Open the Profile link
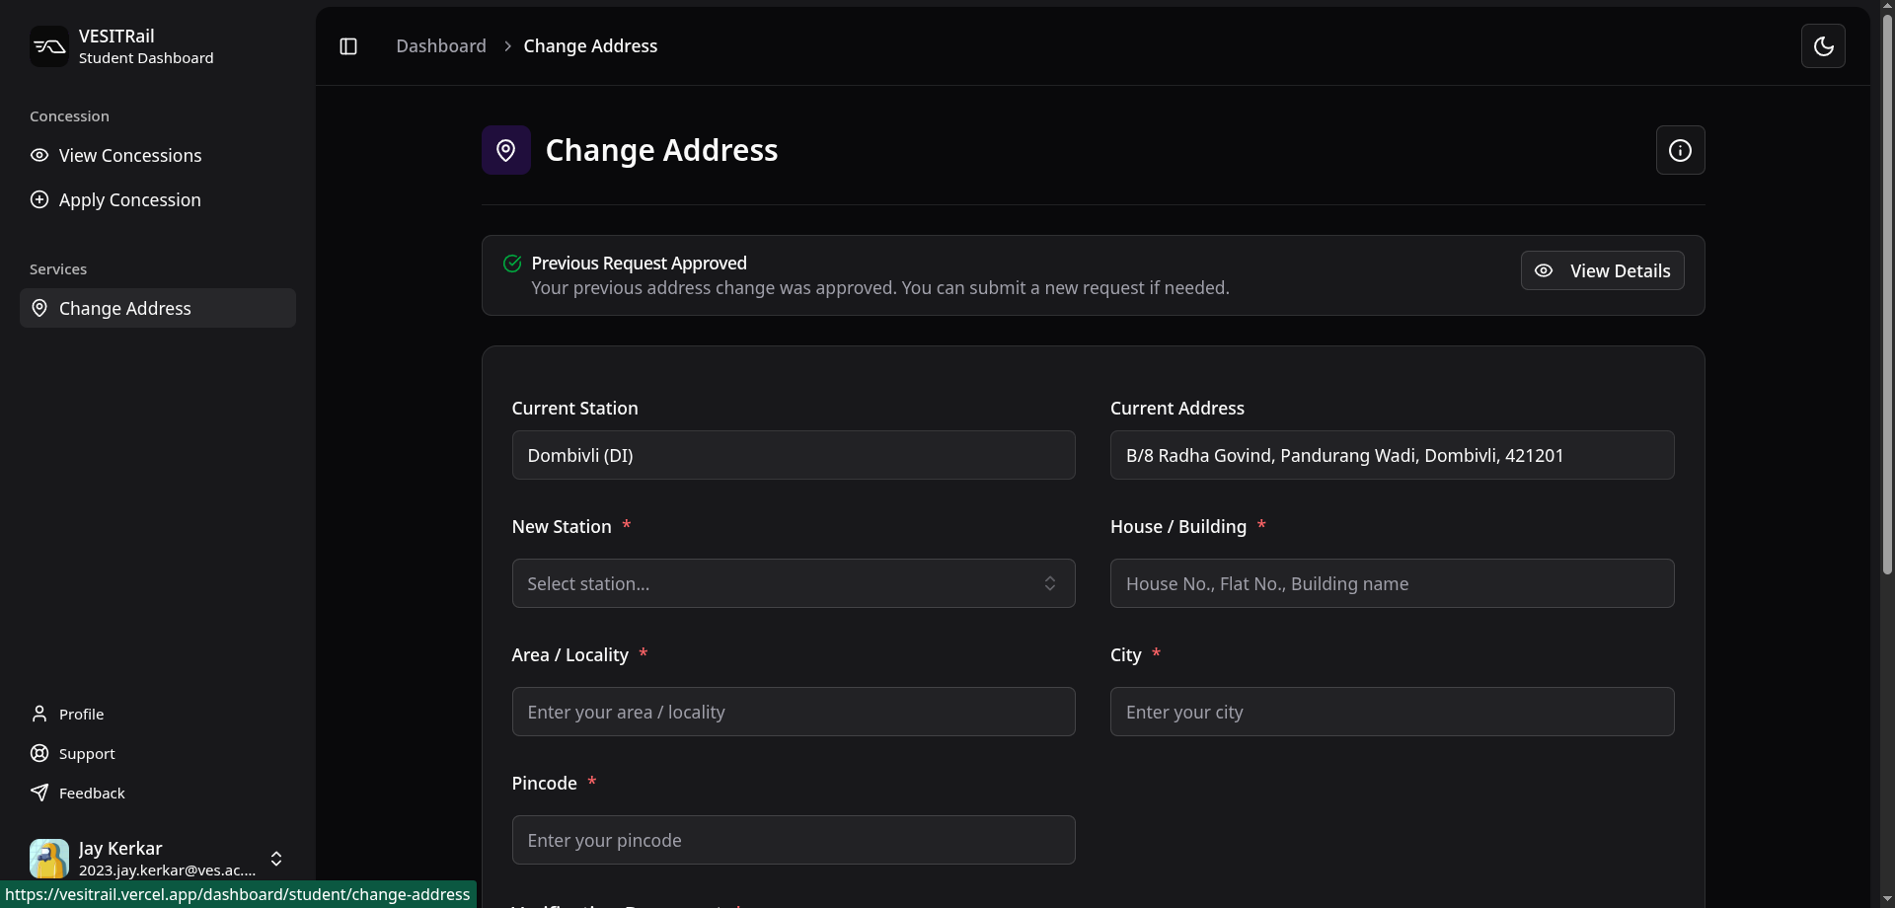The height and width of the screenshot is (908, 1895). click(81, 714)
